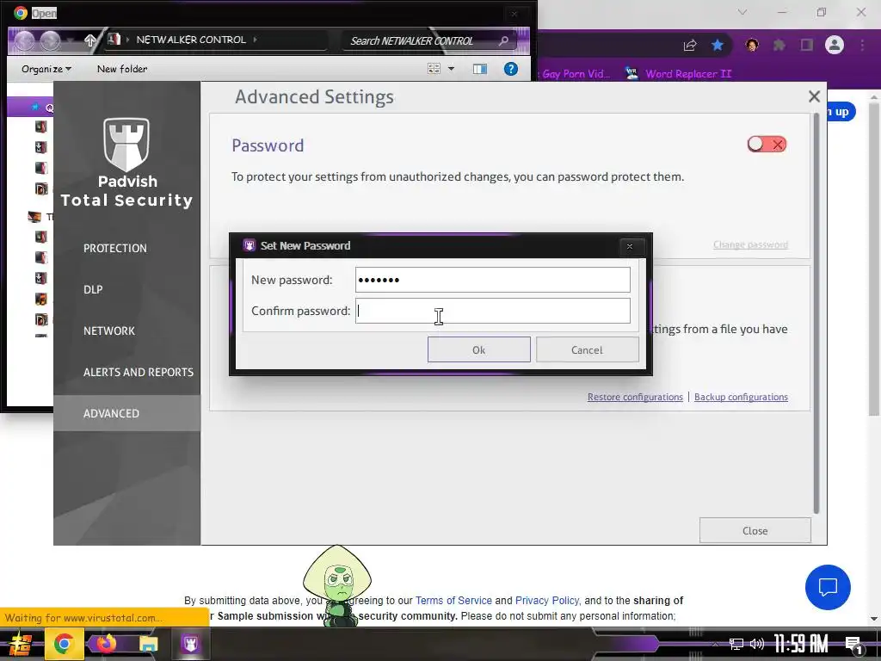Open the Chrome tab search chevron
This screenshot has width=881, height=661.
(x=742, y=12)
